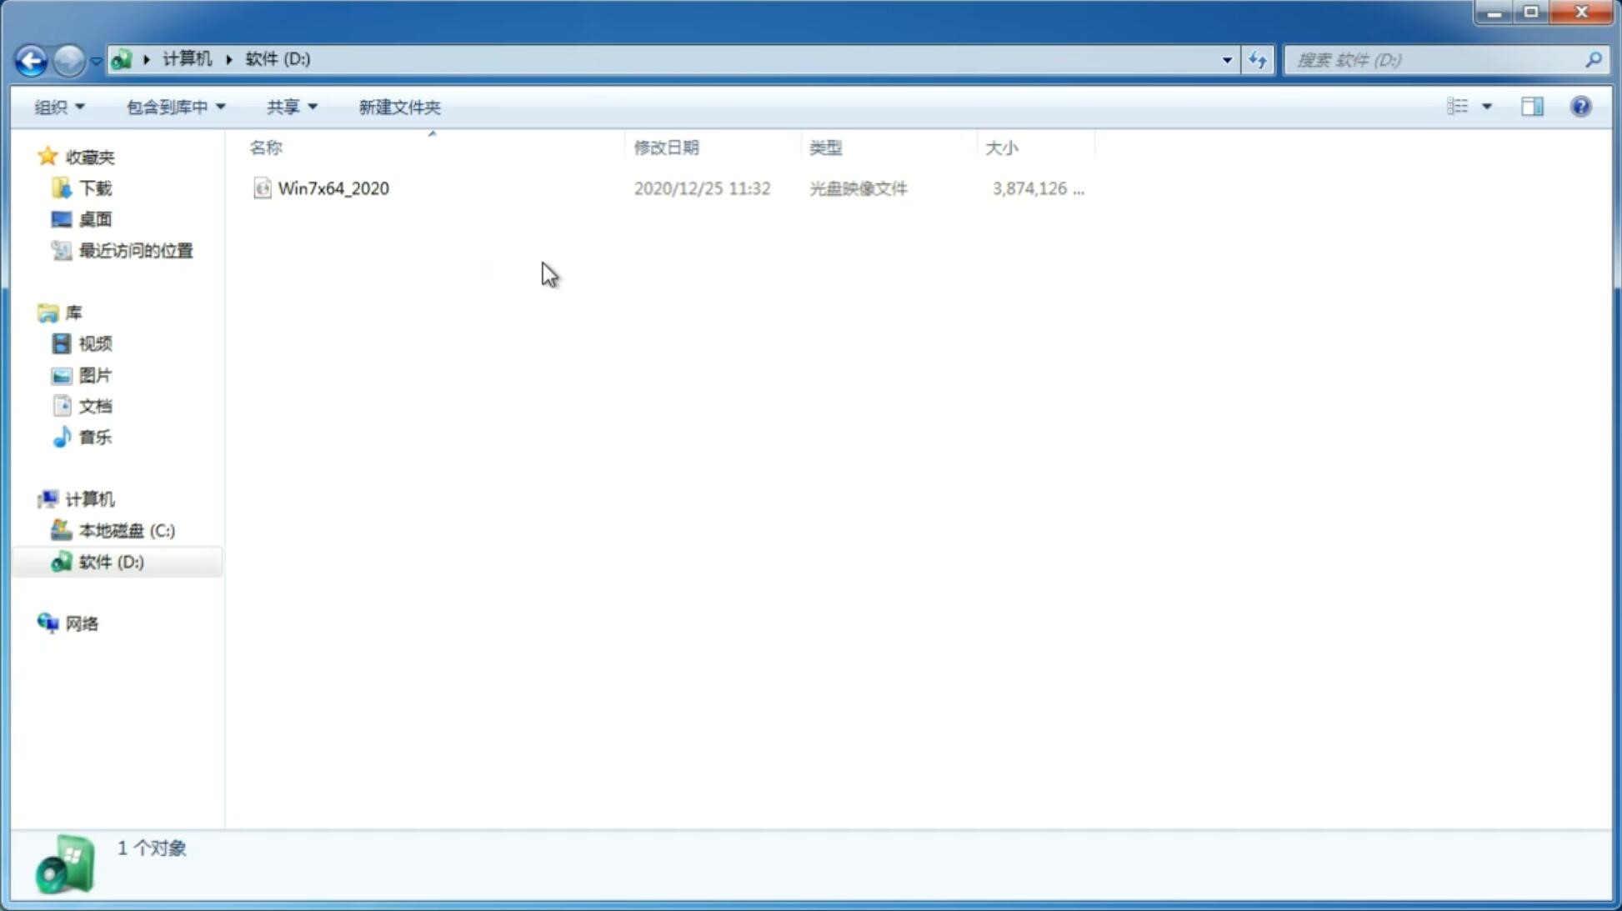1622x911 pixels.
Task: Open 桌面 shortcut in sidebar
Action: (x=95, y=219)
